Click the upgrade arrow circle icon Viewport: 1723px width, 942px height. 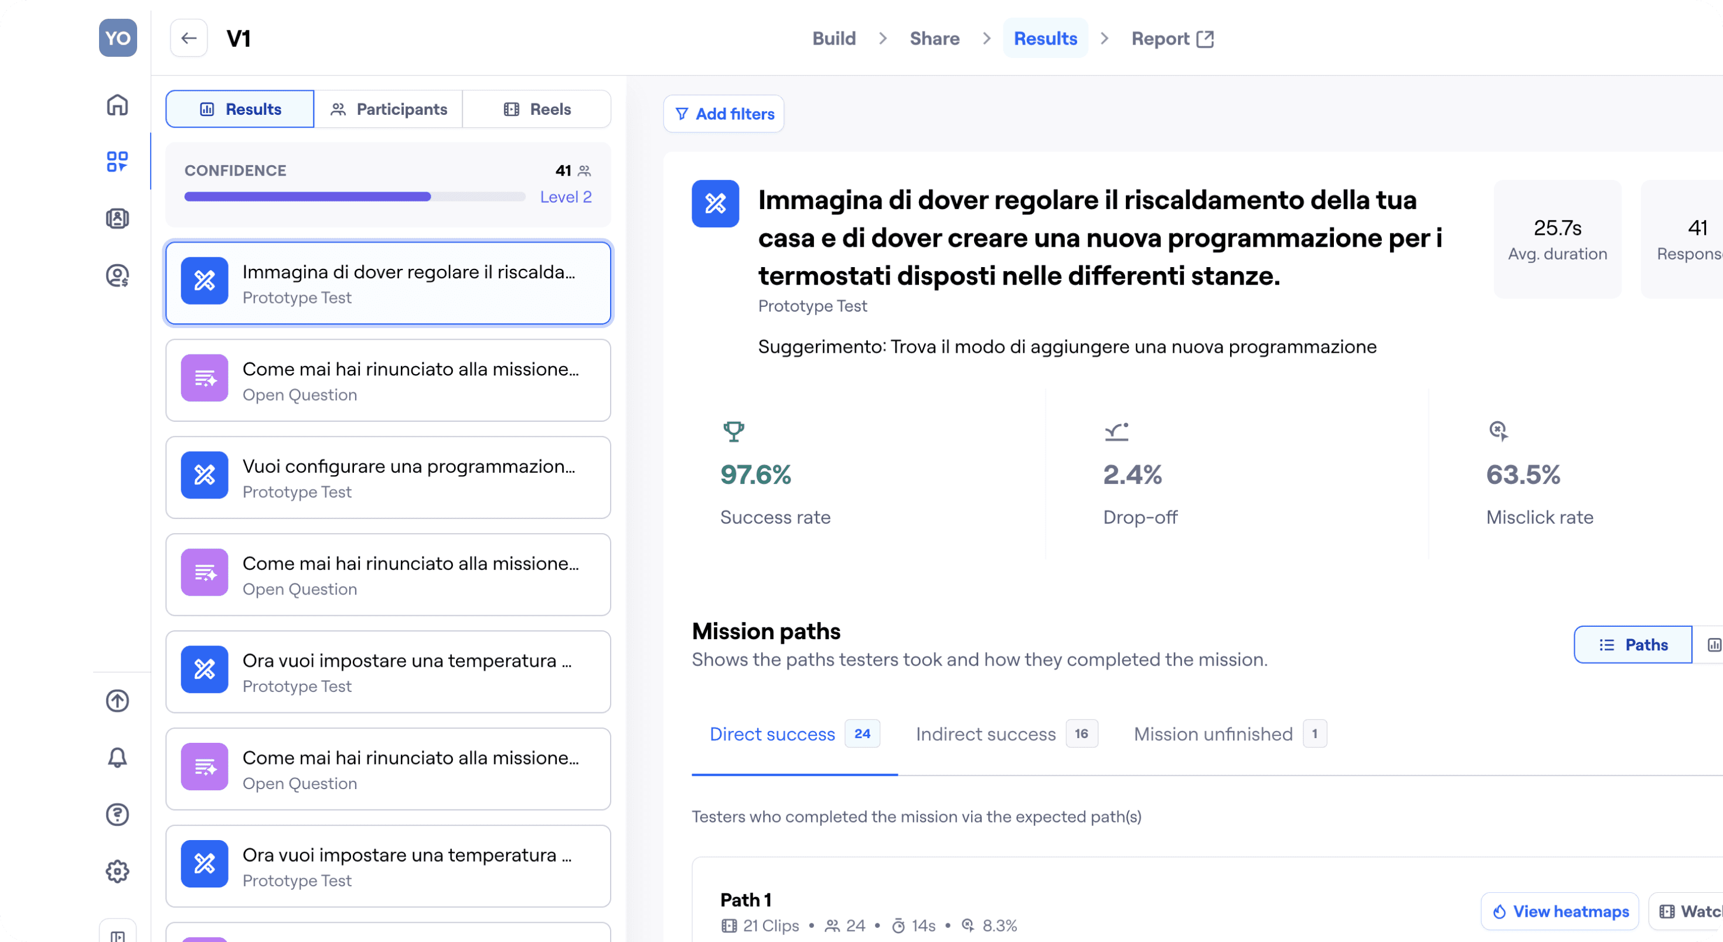117,701
